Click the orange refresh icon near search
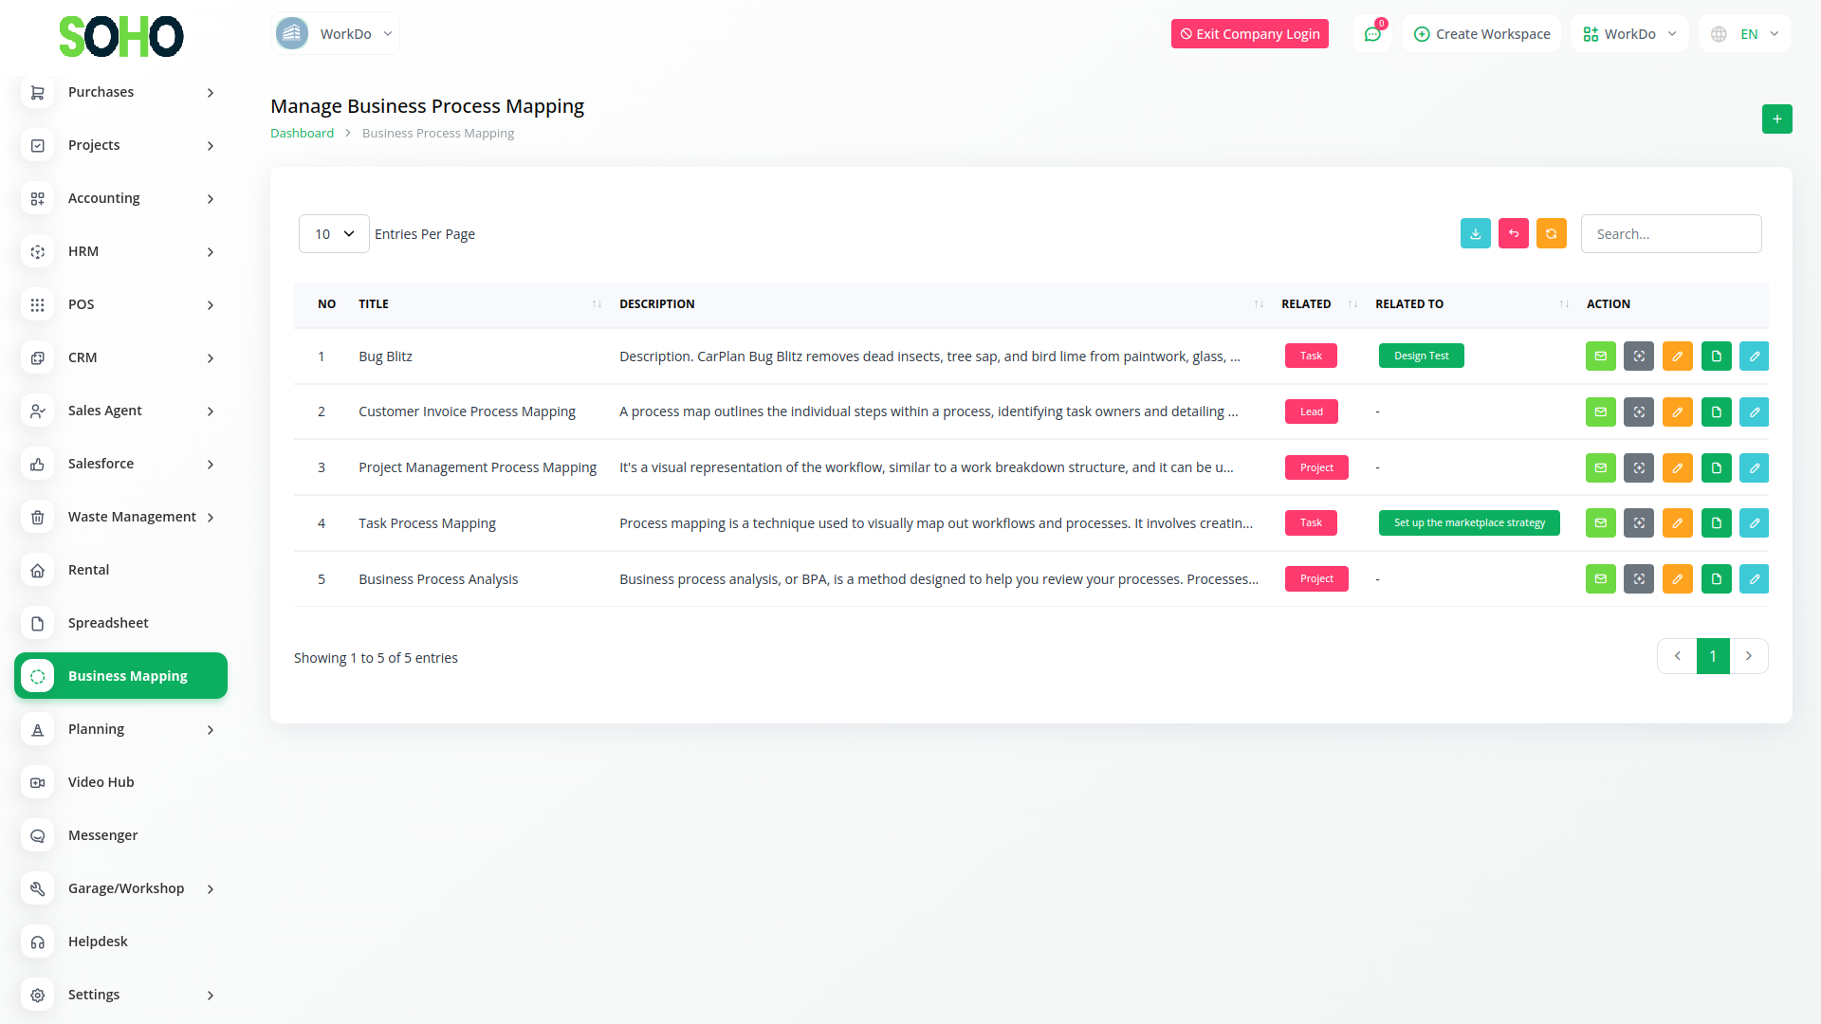1821x1024 pixels. point(1551,233)
